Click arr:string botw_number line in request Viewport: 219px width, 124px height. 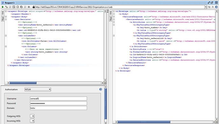click(46, 52)
